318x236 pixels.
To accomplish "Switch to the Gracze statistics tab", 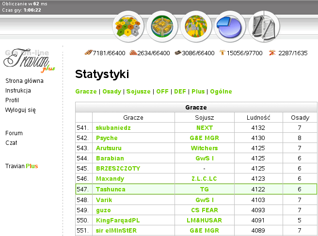I will coord(86,92).
